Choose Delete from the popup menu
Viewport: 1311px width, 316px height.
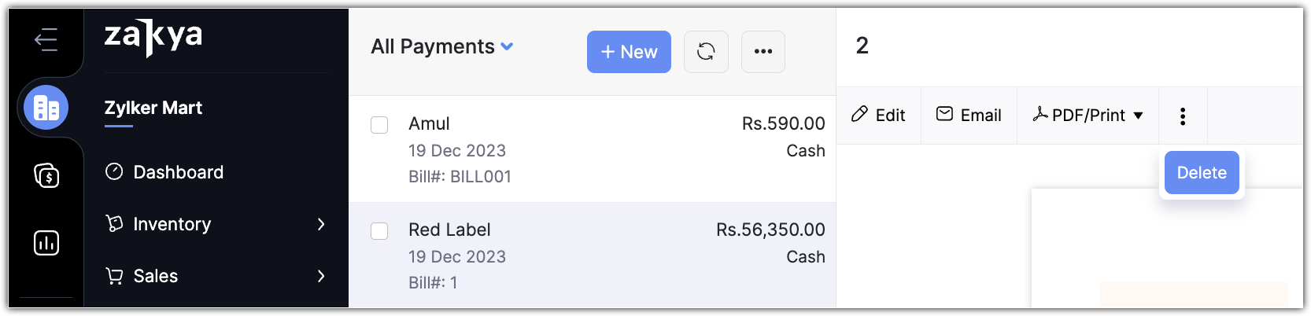[x=1202, y=173]
